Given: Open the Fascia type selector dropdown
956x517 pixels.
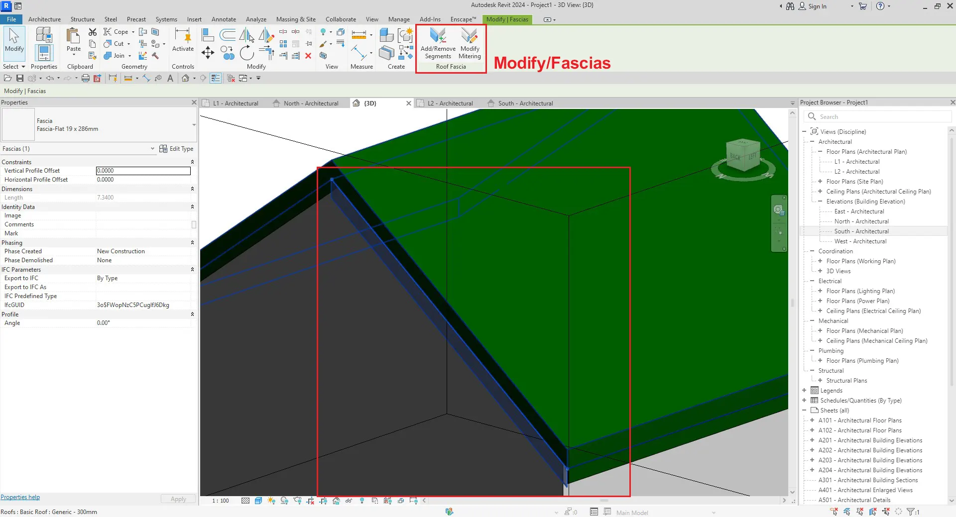Looking at the screenshot, I should (x=194, y=125).
